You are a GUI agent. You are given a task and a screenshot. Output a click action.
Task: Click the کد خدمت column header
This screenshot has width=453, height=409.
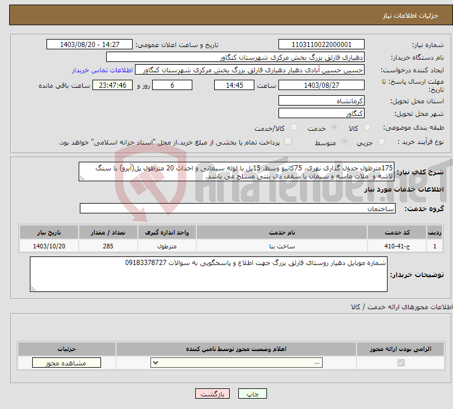click(397, 232)
